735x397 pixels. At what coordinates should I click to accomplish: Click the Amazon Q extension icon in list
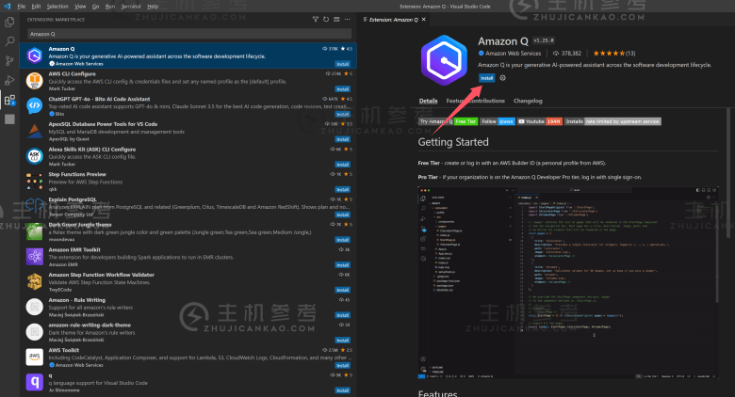(x=35, y=56)
